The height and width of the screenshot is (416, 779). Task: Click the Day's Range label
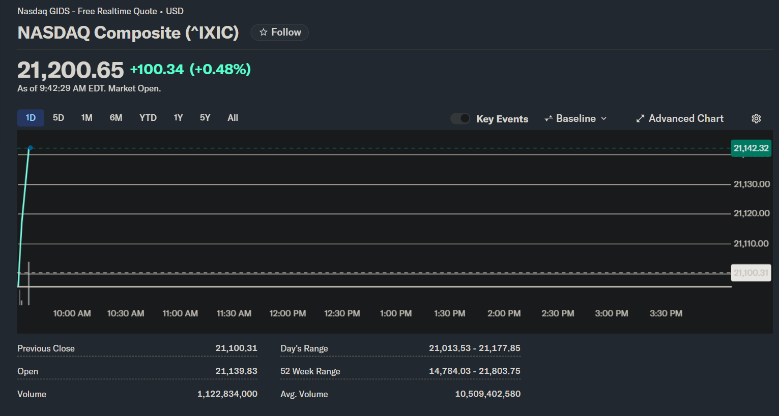[304, 348]
